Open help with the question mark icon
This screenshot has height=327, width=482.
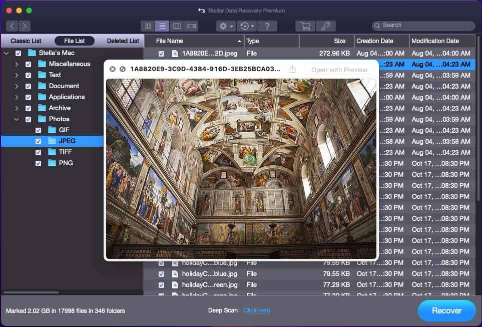(x=267, y=26)
